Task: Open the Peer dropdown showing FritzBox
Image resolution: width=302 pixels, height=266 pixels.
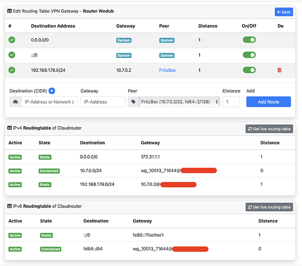Action: click(179, 102)
